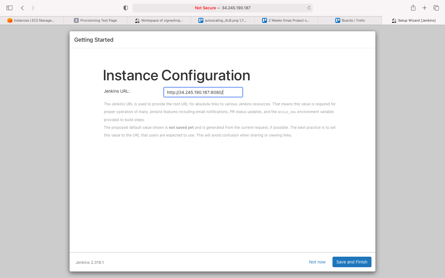Reload the page with the refresh icon
The height and width of the screenshot is (278, 445).
tap(309, 8)
